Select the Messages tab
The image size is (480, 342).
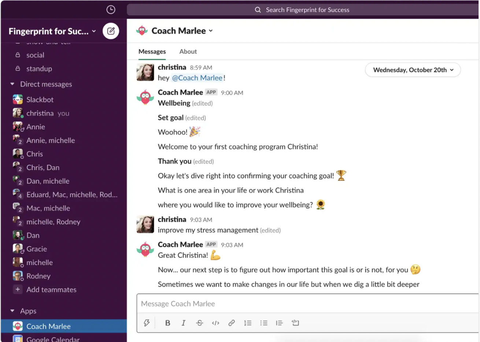point(152,52)
